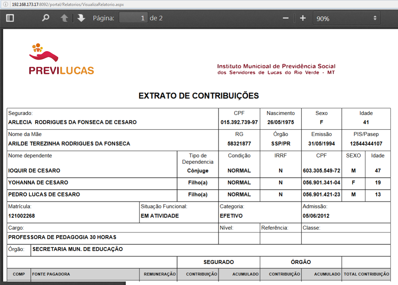Open the 90% zoom level dropdown
Screen dimensions: 398x285
[346, 19]
